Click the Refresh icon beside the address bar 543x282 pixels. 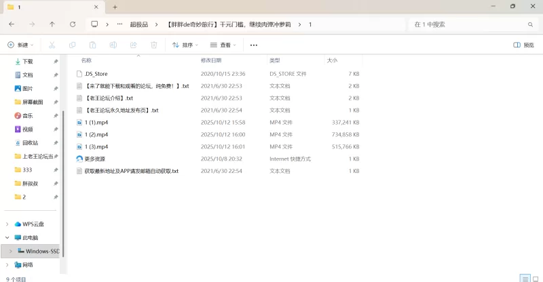coord(72,24)
